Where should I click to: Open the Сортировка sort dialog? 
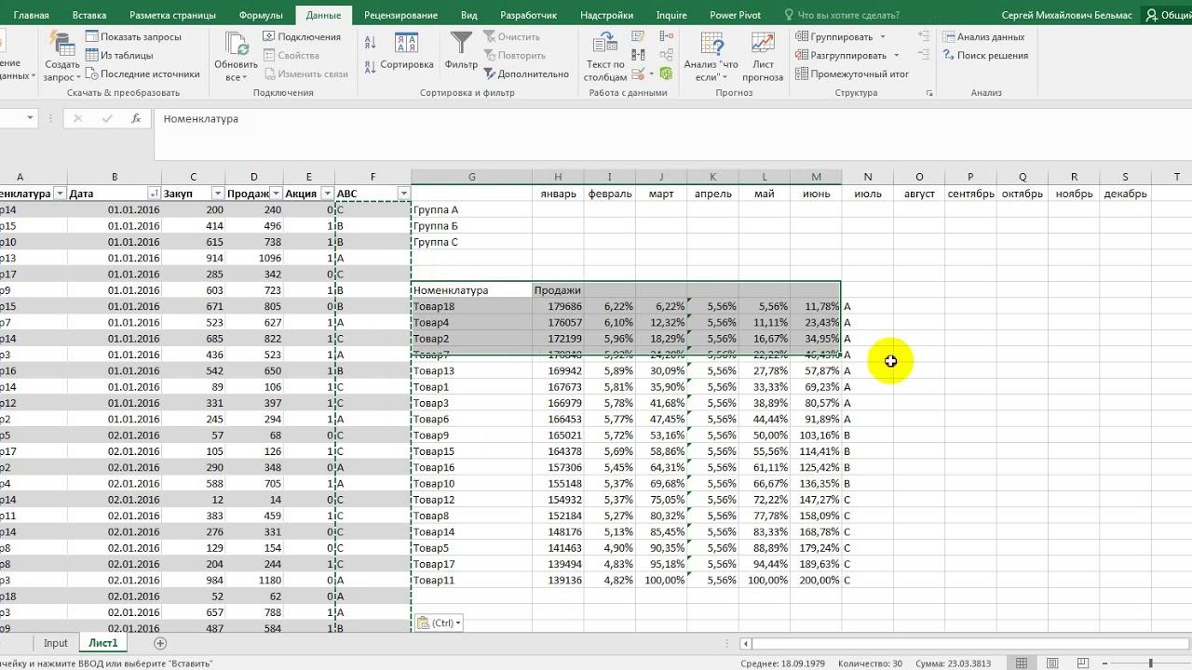click(x=406, y=51)
